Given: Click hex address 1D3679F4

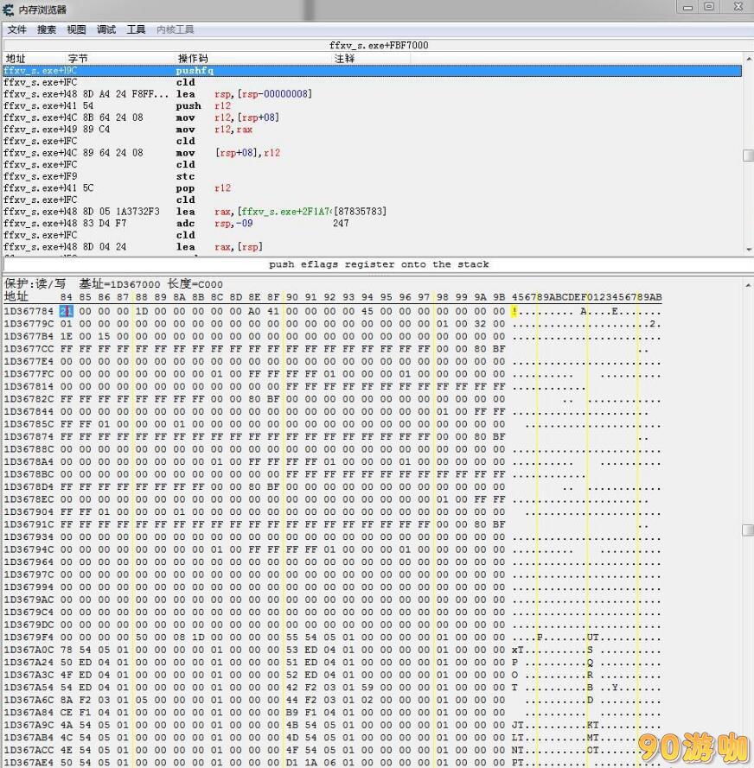Looking at the screenshot, I should point(29,638).
